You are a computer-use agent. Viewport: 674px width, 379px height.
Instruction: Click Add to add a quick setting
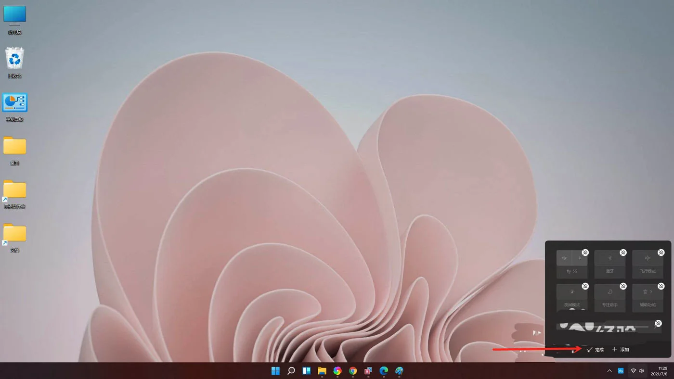coord(621,350)
